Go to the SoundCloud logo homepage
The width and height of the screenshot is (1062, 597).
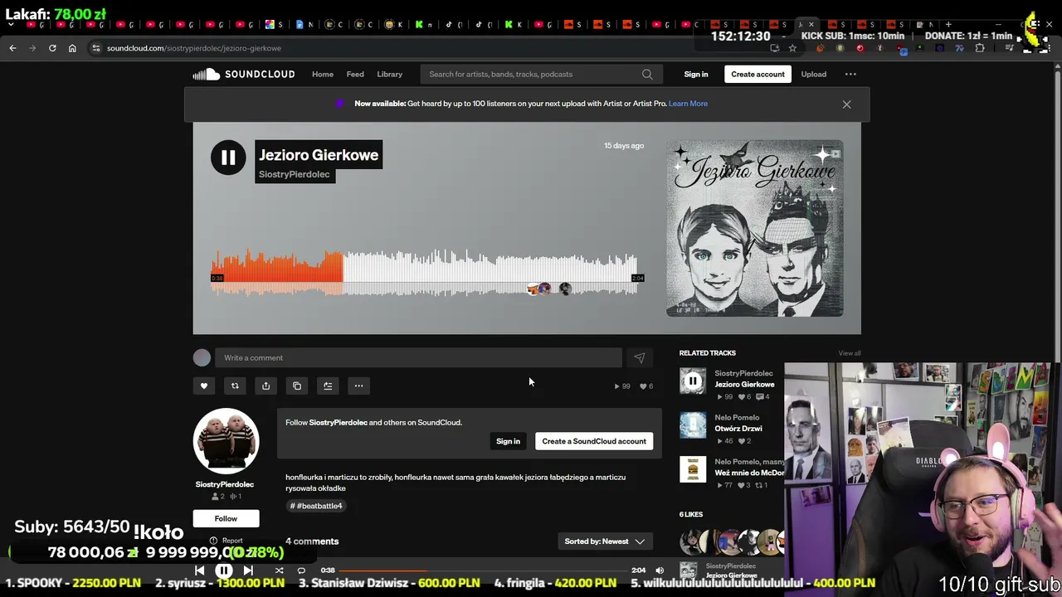coord(244,75)
